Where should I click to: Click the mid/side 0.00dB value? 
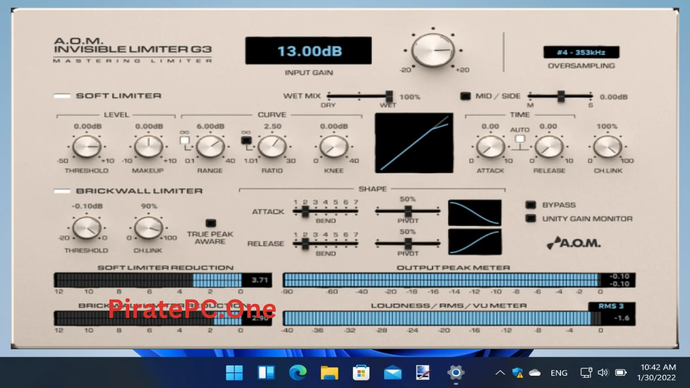tap(613, 97)
